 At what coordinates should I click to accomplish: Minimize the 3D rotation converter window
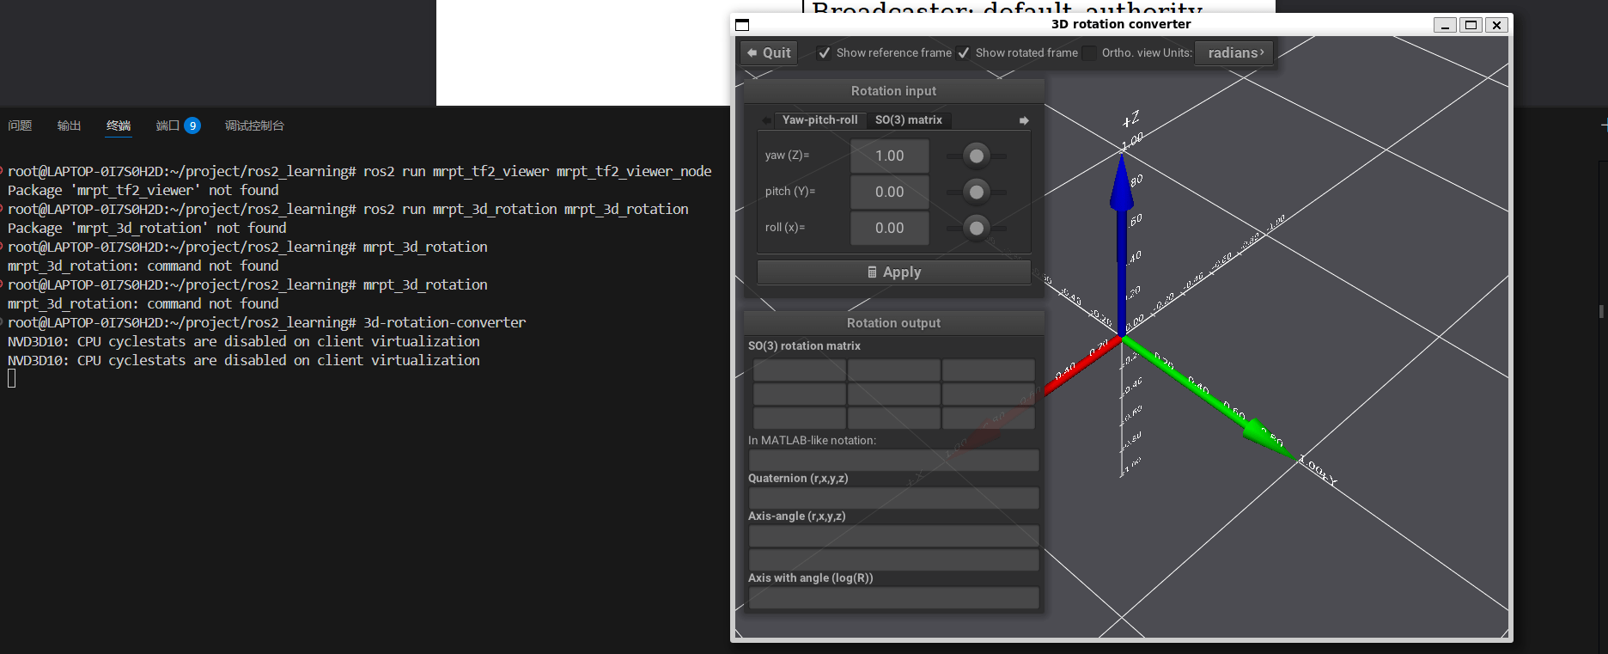pyautogui.click(x=1445, y=25)
